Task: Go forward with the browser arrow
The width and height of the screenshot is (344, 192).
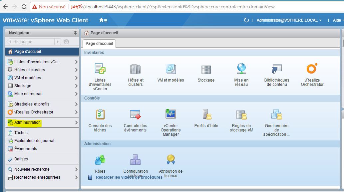Action: point(15,7)
